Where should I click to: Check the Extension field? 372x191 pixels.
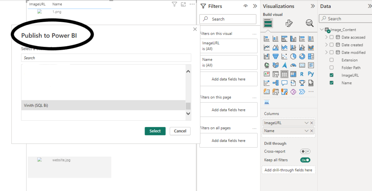[x=332, y=60]
